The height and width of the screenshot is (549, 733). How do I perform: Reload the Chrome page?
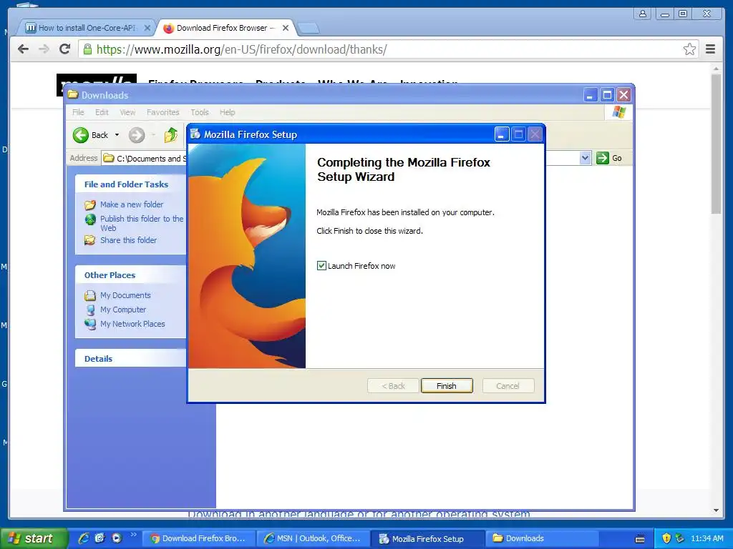[x=64, y=49]
